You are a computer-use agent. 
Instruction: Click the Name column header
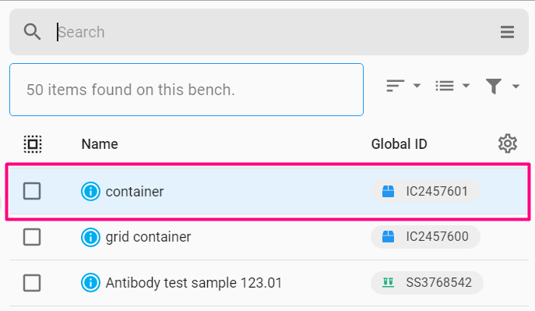click(x=100, y=144)
